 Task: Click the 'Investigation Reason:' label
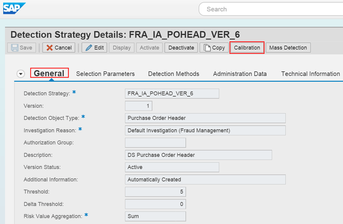(50, 130)
